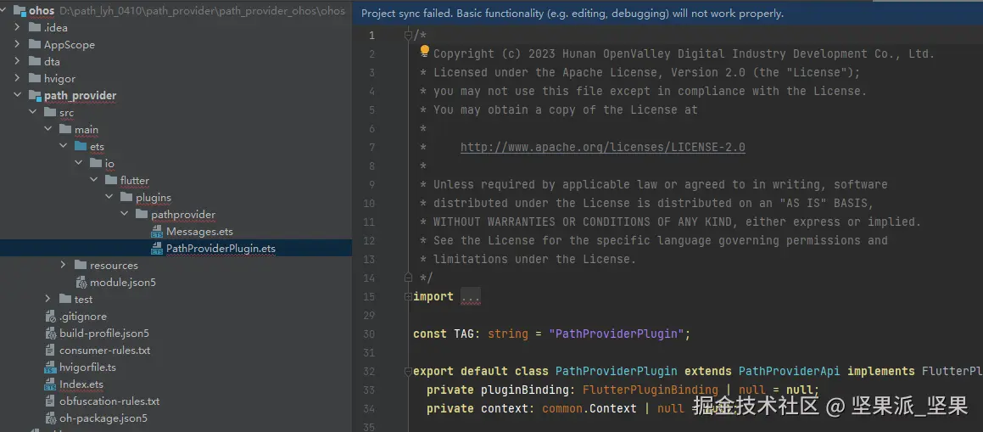The width and height of the screenshot is (983, 432).
Task: Expand the hvigor folder
Action: pyautogui.click(x=18, y=78)
